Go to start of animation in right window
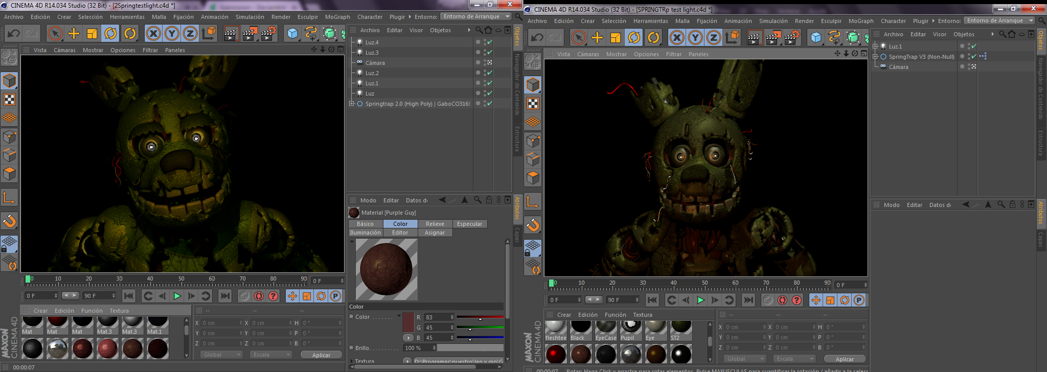 click(652, 300)
